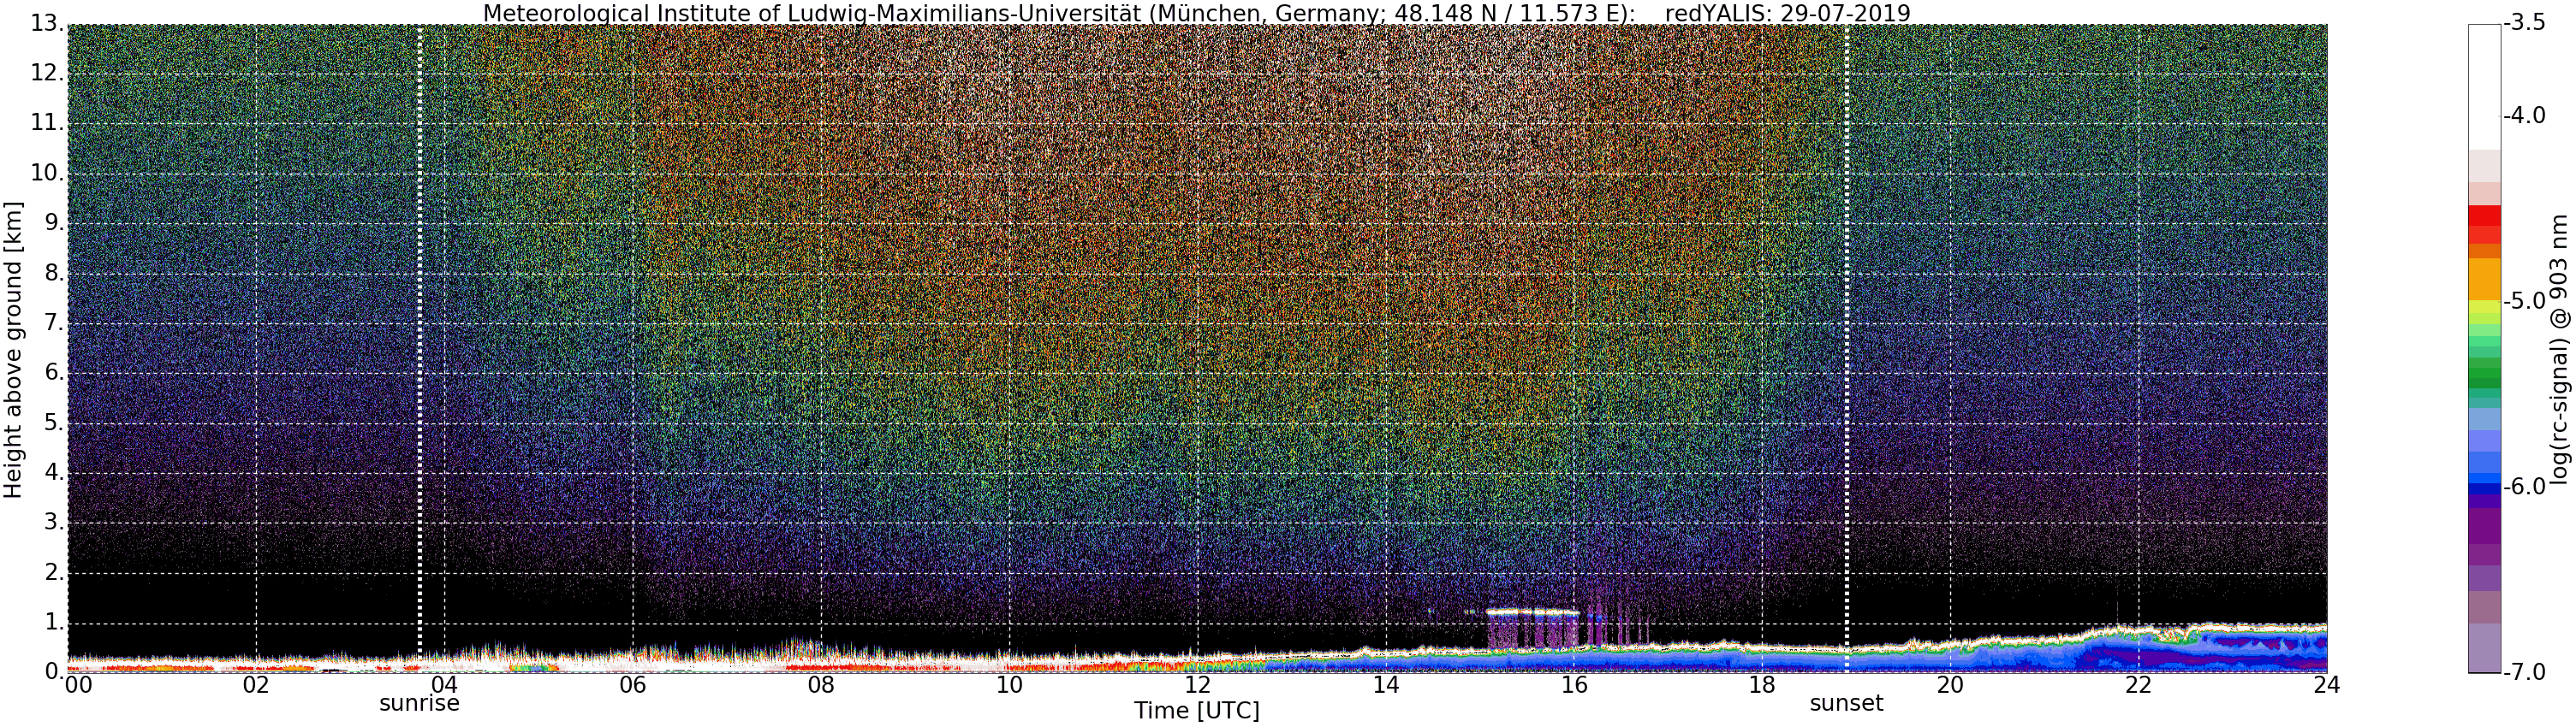Click the '8.' tick on the height axis
This screenshot has height=727, width=2576.
point(54,274)
